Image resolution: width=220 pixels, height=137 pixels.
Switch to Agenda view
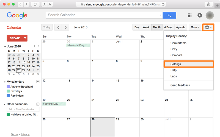click(181, 27)
